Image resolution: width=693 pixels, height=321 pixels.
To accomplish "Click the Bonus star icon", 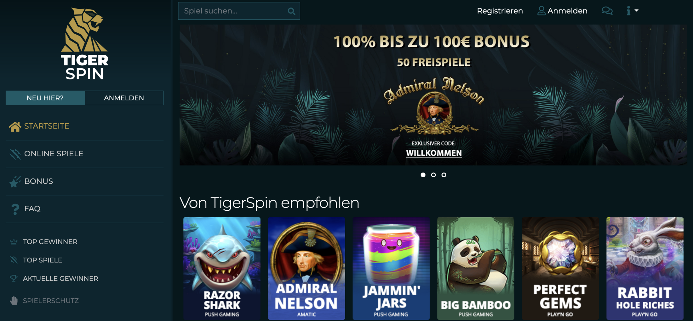I will (15, 181).
